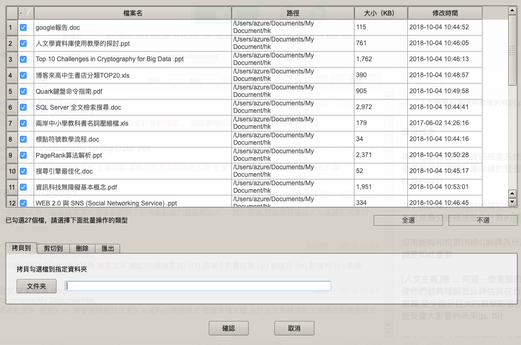The image size is (521, 345).
Task: Click the 路徑 column header
Action: (293, 13)
